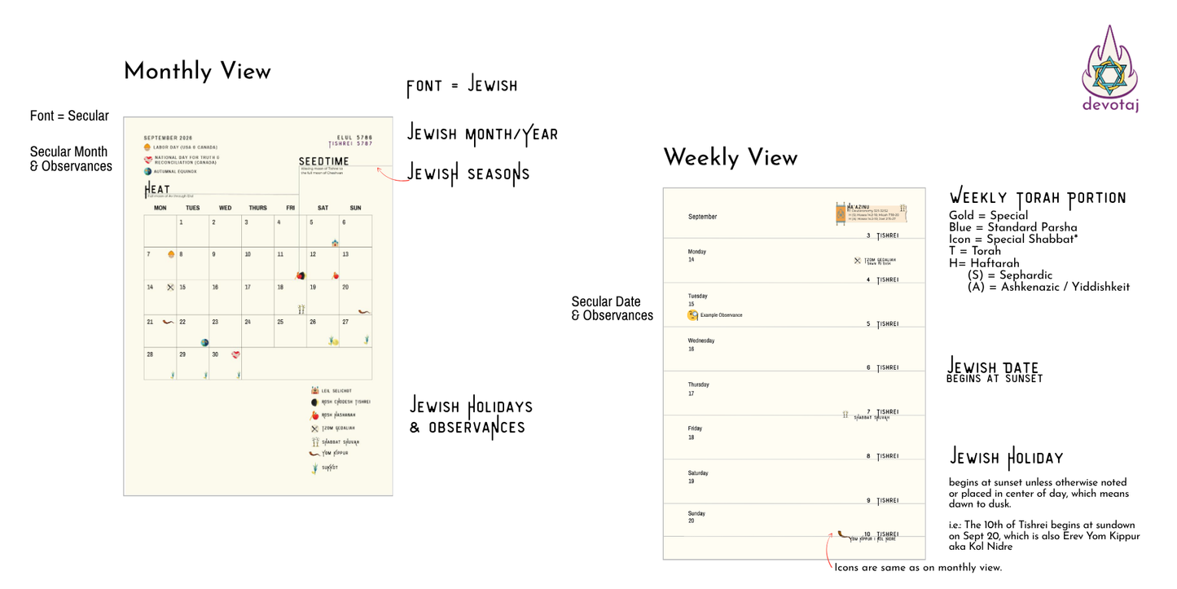This screenshot has height=589, width=1177.
Task: Click the September 10 calendar cell
Action: tap(258, 264)
